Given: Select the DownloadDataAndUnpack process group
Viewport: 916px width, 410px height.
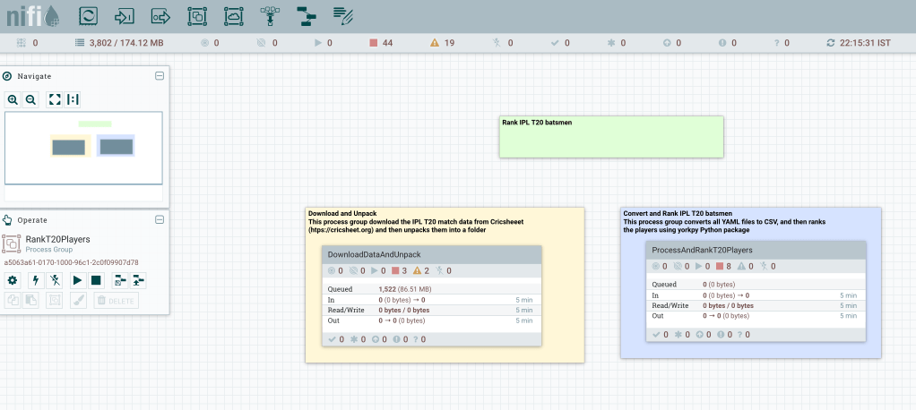Looking at the screenshot, I should (432, 254).
